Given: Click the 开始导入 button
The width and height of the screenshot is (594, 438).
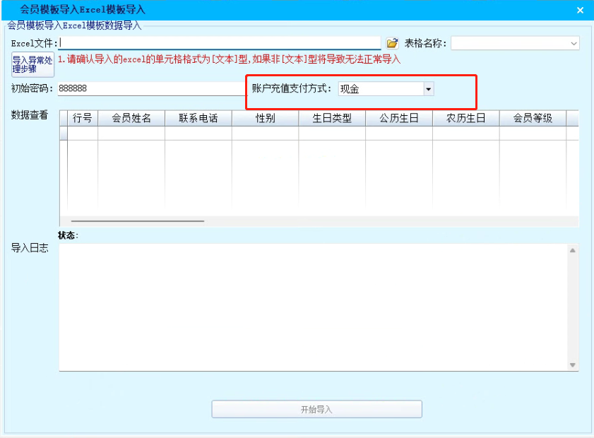Looking at the screenshot, I should (x=316, y=409).
